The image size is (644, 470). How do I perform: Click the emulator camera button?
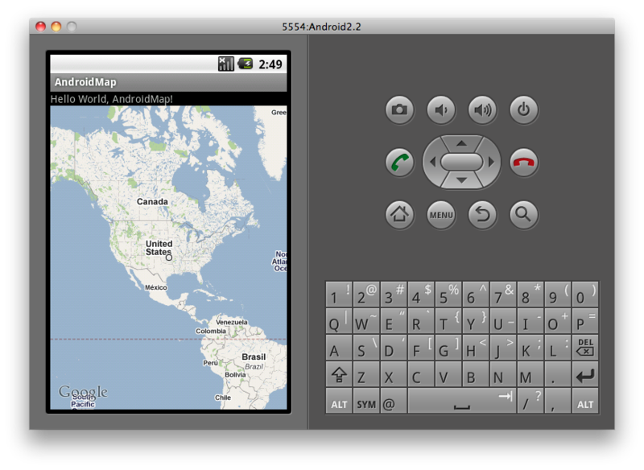399,110
